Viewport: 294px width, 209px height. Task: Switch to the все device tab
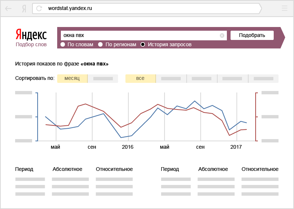pos(141,78)
